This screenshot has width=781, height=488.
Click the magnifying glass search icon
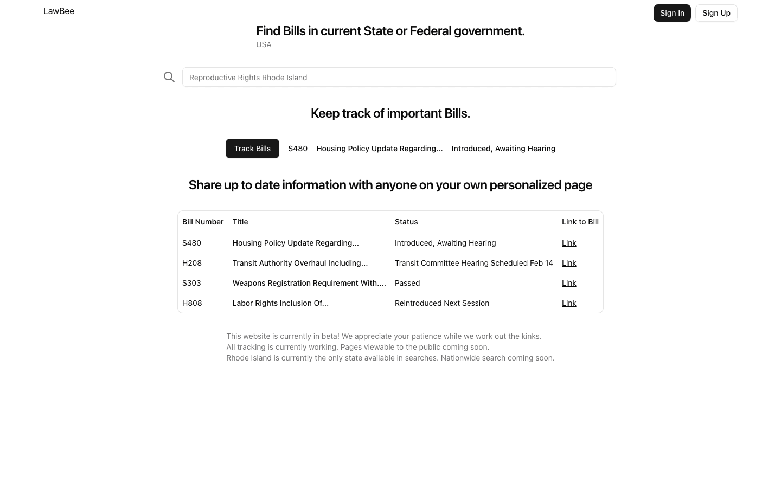pos(169,77)
